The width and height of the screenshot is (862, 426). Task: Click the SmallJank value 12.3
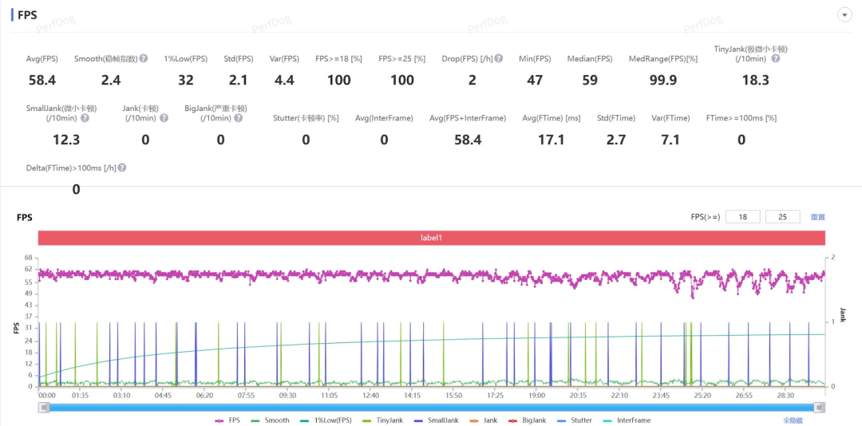(66, 140)
